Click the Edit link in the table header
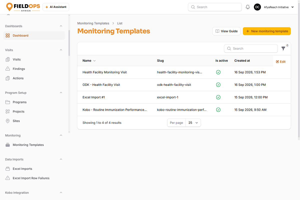Screen dimensions: 300x200 (x=281, y=62)
